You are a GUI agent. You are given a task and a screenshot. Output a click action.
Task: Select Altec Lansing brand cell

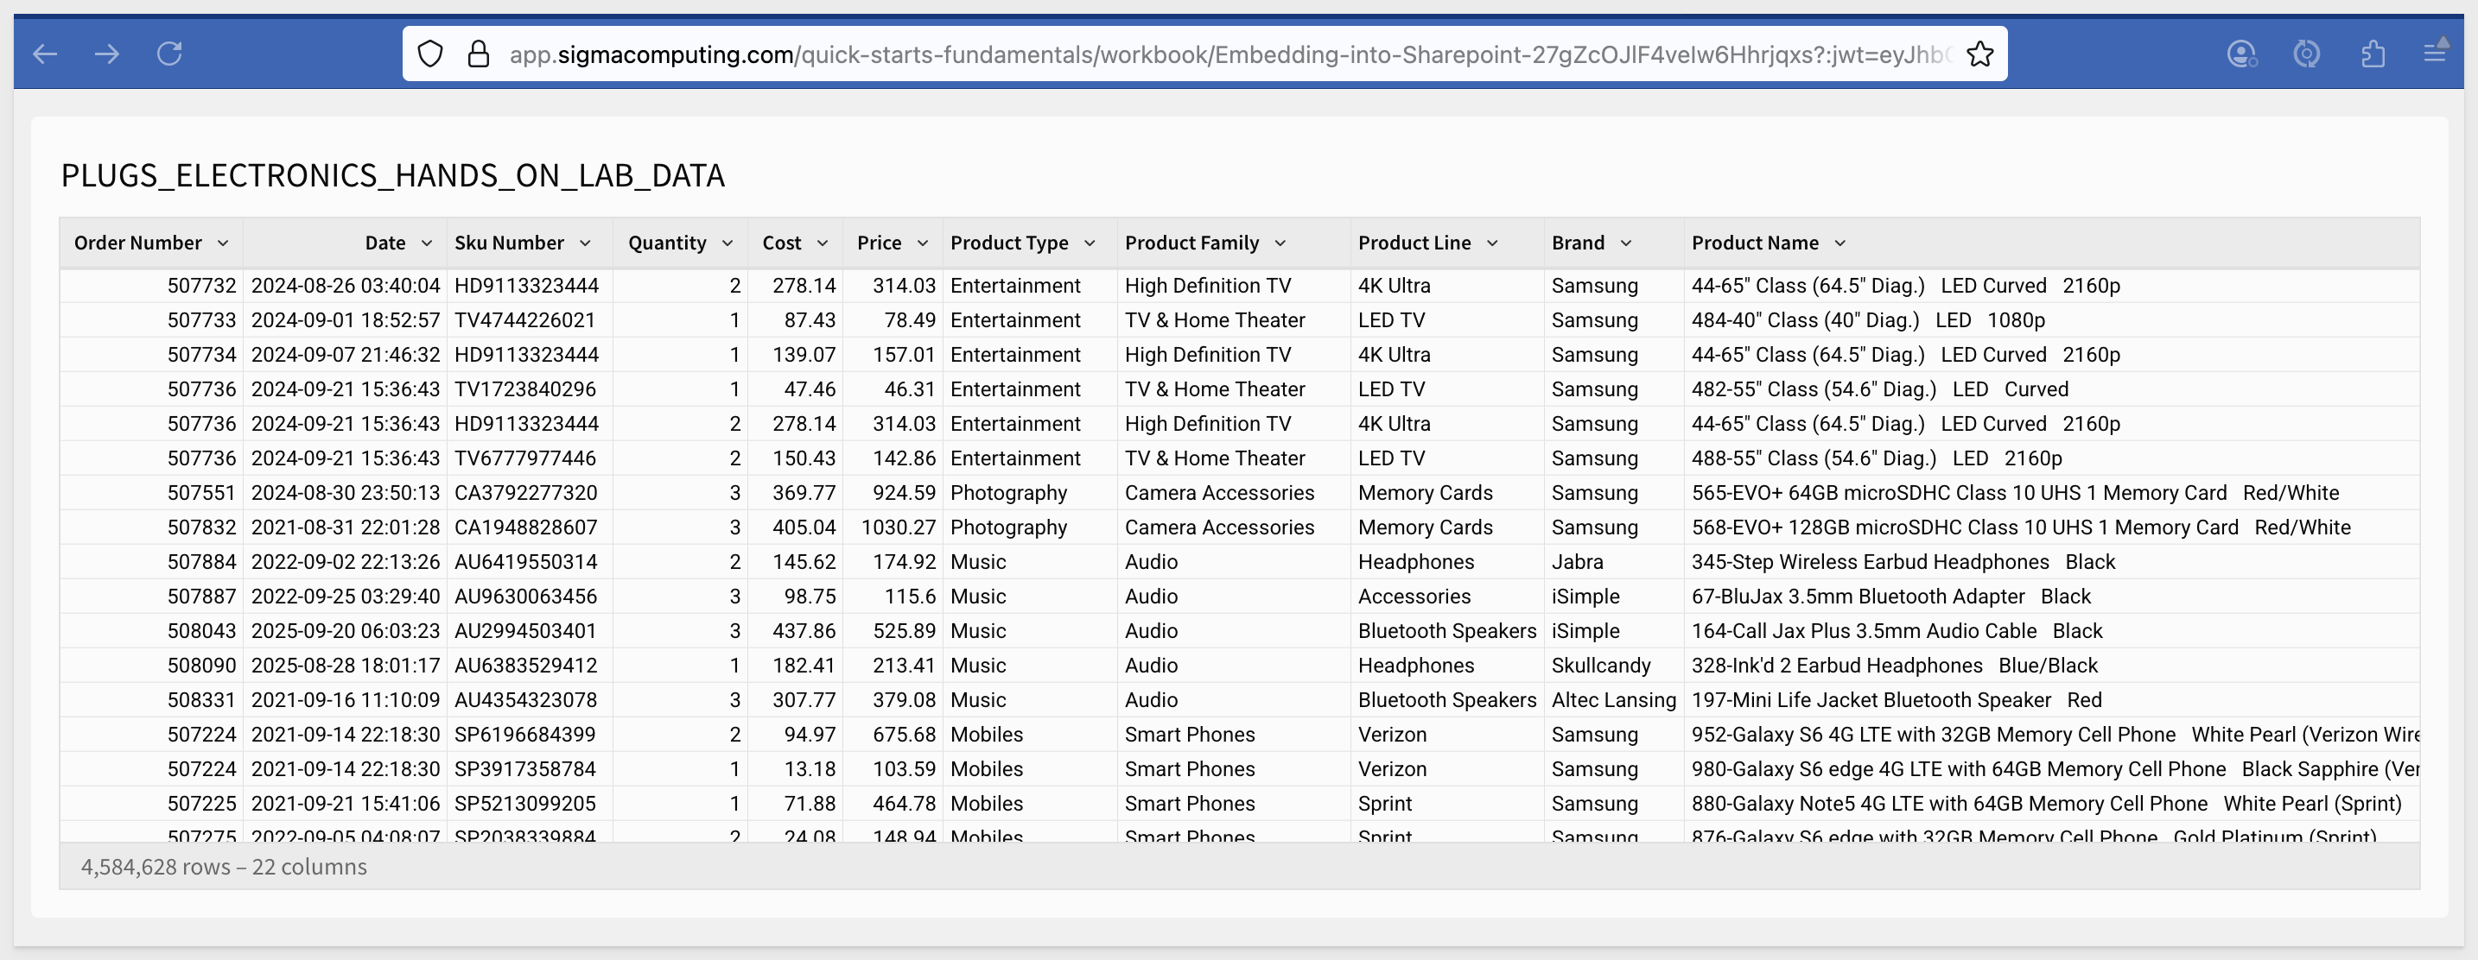tap(1613, 700)
